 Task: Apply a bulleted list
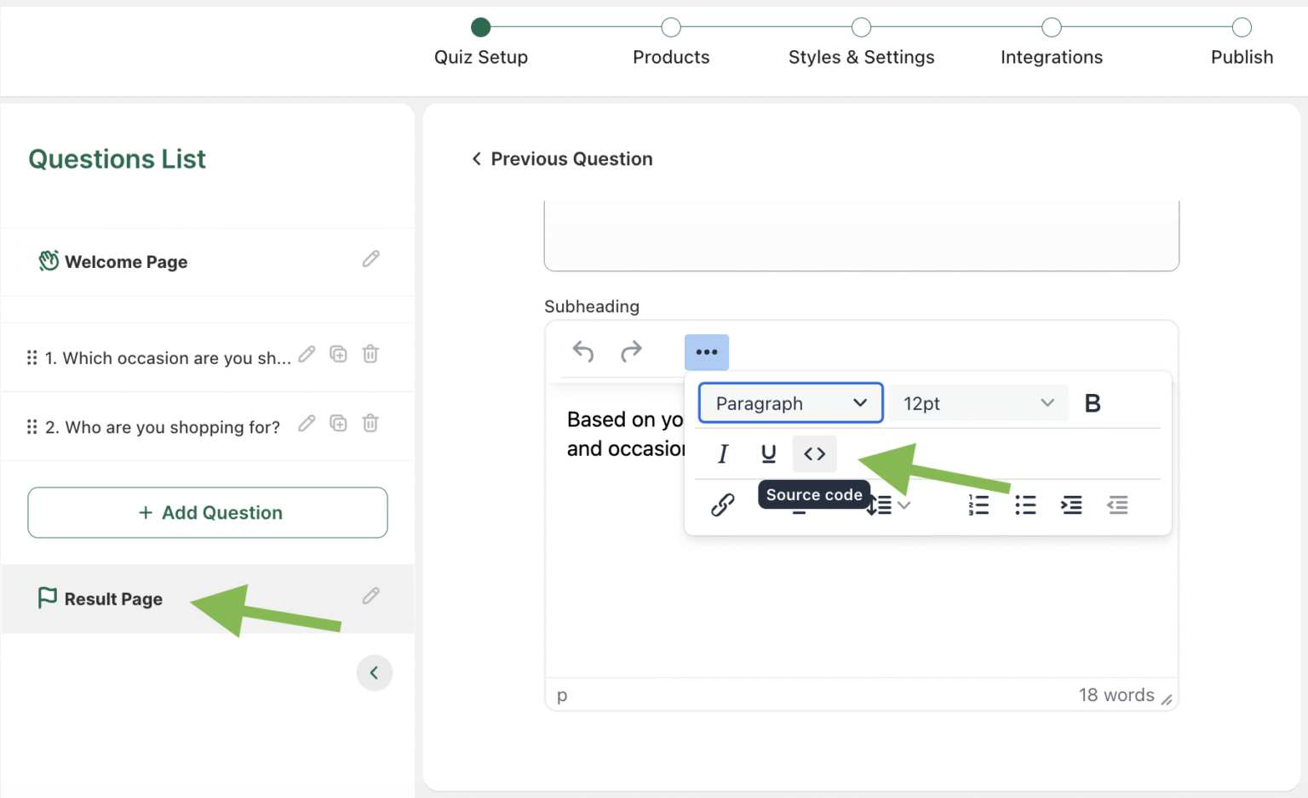(1025, 504)
